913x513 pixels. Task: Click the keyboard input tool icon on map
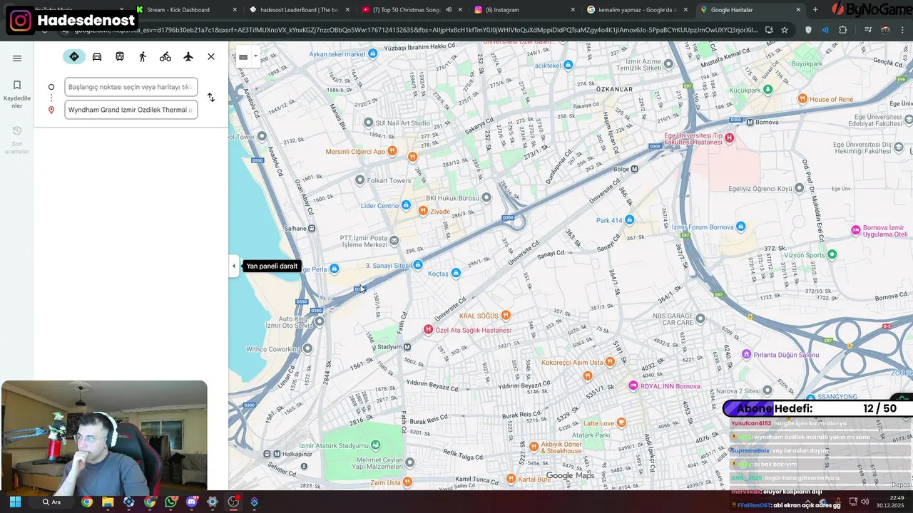[243, 57]
